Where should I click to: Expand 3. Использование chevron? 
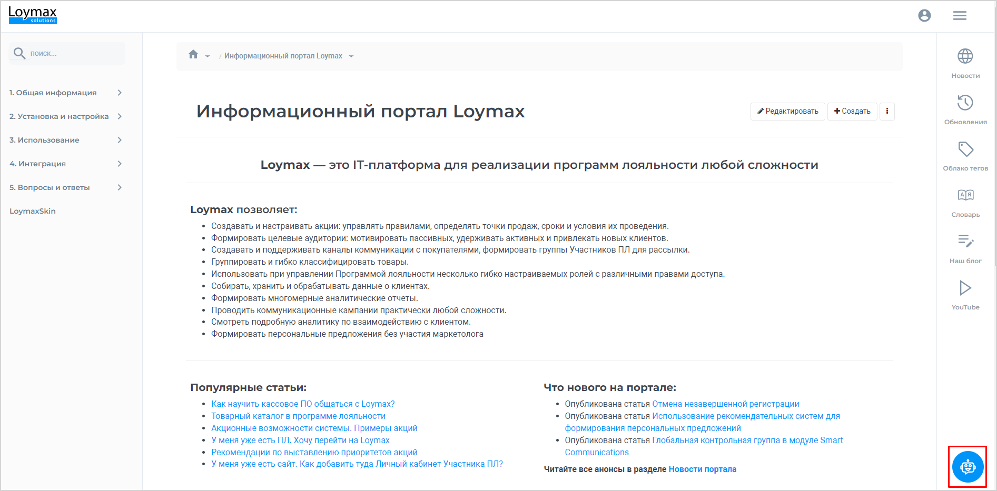click(x=120, y=140)
